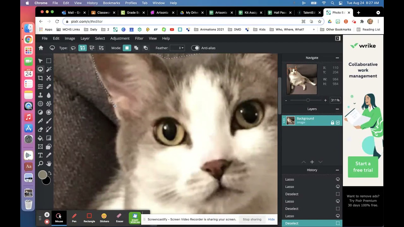Open the Filter menu
Image resolution: width=404 pixels, height=227 pixels.
139,38
